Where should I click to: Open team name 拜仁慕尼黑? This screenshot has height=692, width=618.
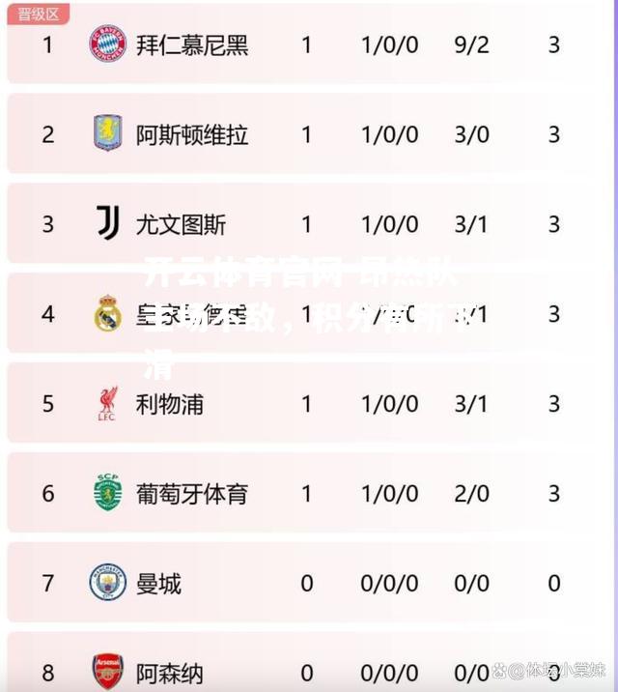point(192,45)
